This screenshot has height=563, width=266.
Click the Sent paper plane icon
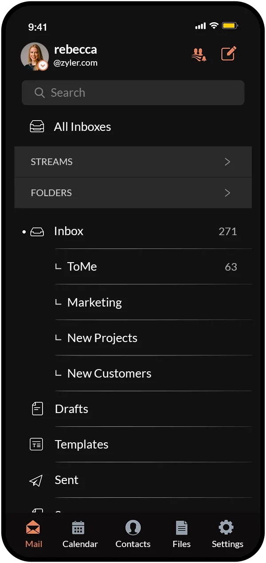(x=36, y=480)
